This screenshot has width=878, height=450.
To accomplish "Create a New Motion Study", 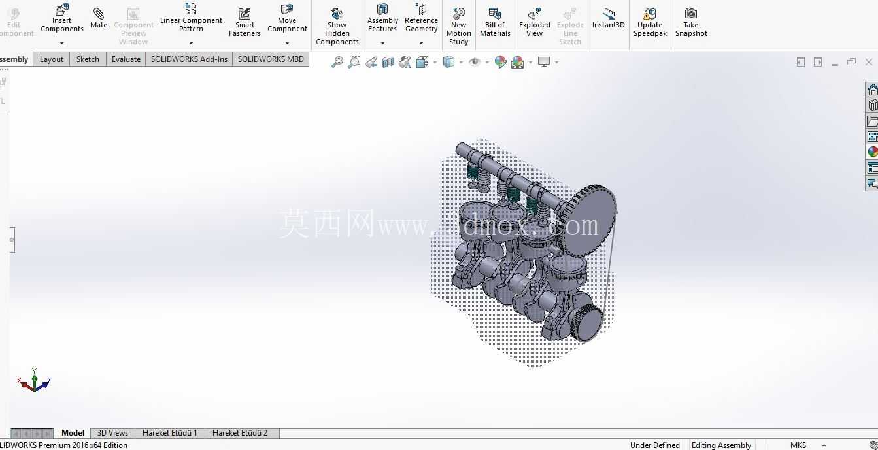I will click(459, 26).
